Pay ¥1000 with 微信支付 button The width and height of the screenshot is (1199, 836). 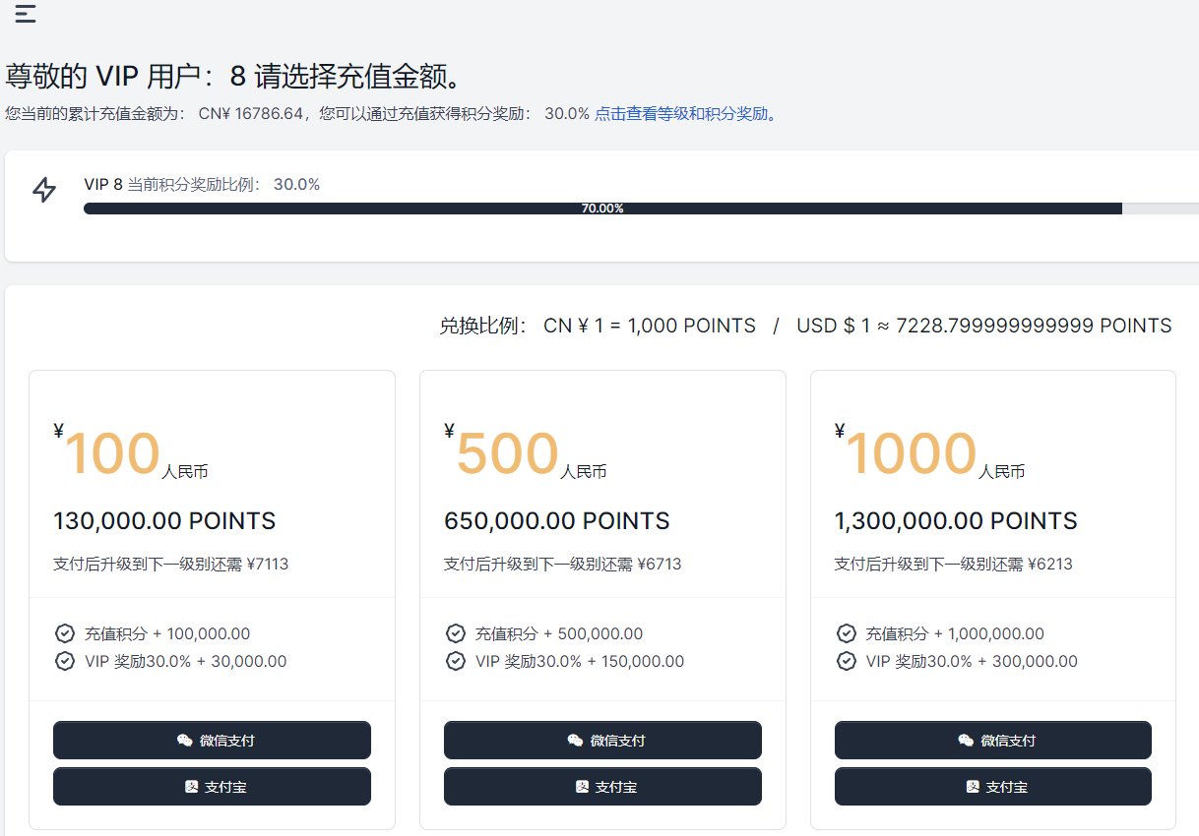[992, 741]
